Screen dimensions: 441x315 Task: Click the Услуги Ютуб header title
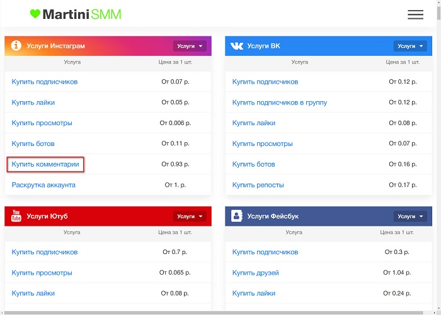click(x=47, y=216)
